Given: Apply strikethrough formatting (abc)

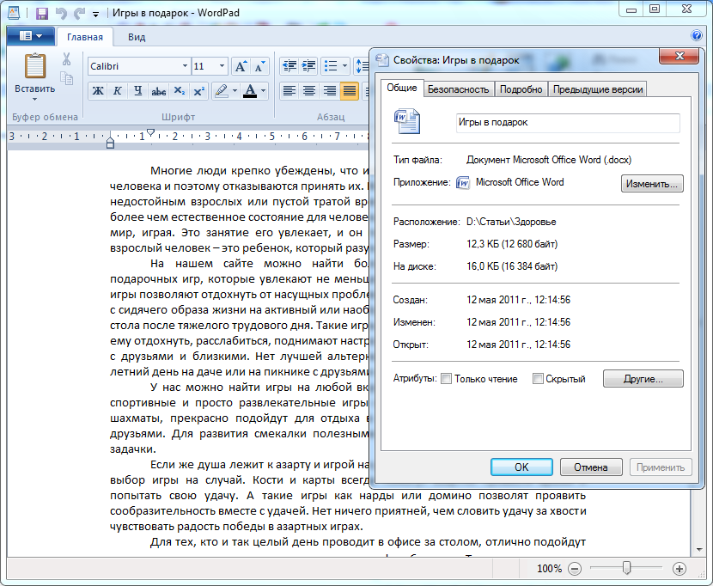Looking at the screenshot, I should 158,91.
